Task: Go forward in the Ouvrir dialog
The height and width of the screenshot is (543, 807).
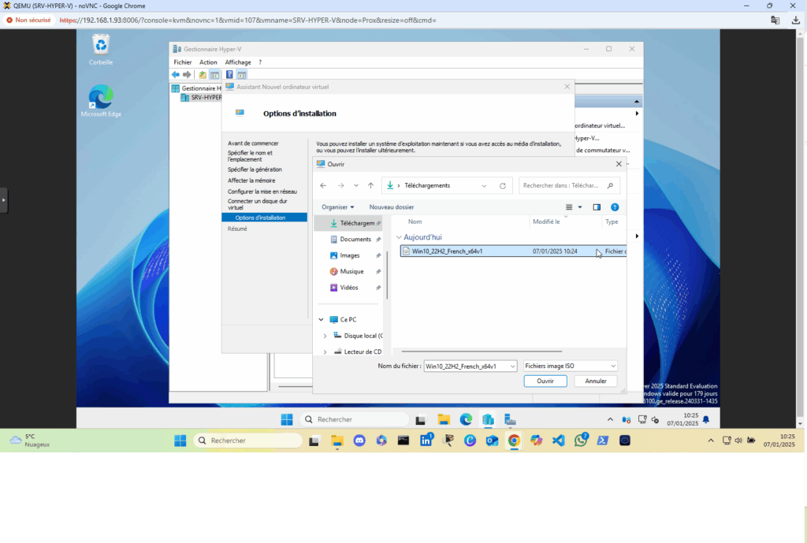Action: (x=340, y=186)
